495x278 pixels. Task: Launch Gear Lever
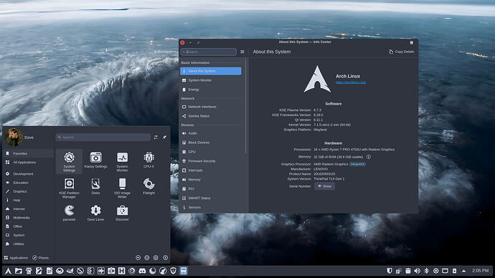coord(95,213)
